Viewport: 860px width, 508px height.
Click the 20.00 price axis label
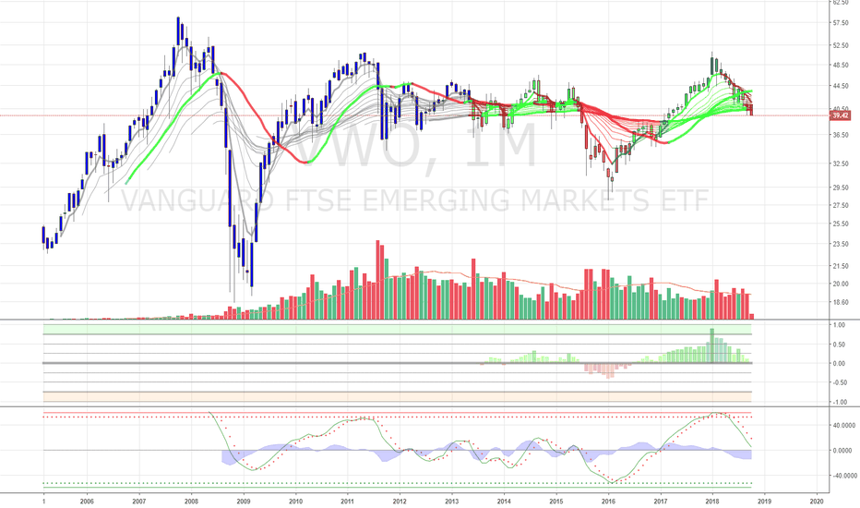[842, 284]
